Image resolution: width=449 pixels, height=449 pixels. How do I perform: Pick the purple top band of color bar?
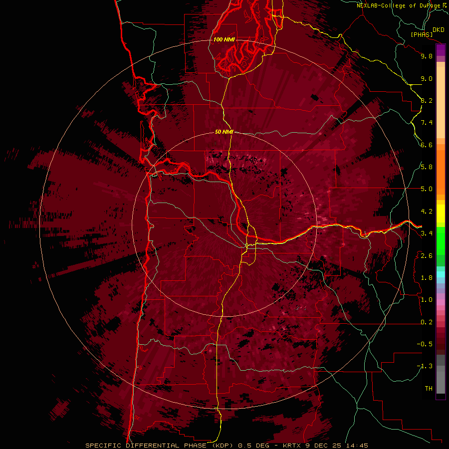[441, 50]
